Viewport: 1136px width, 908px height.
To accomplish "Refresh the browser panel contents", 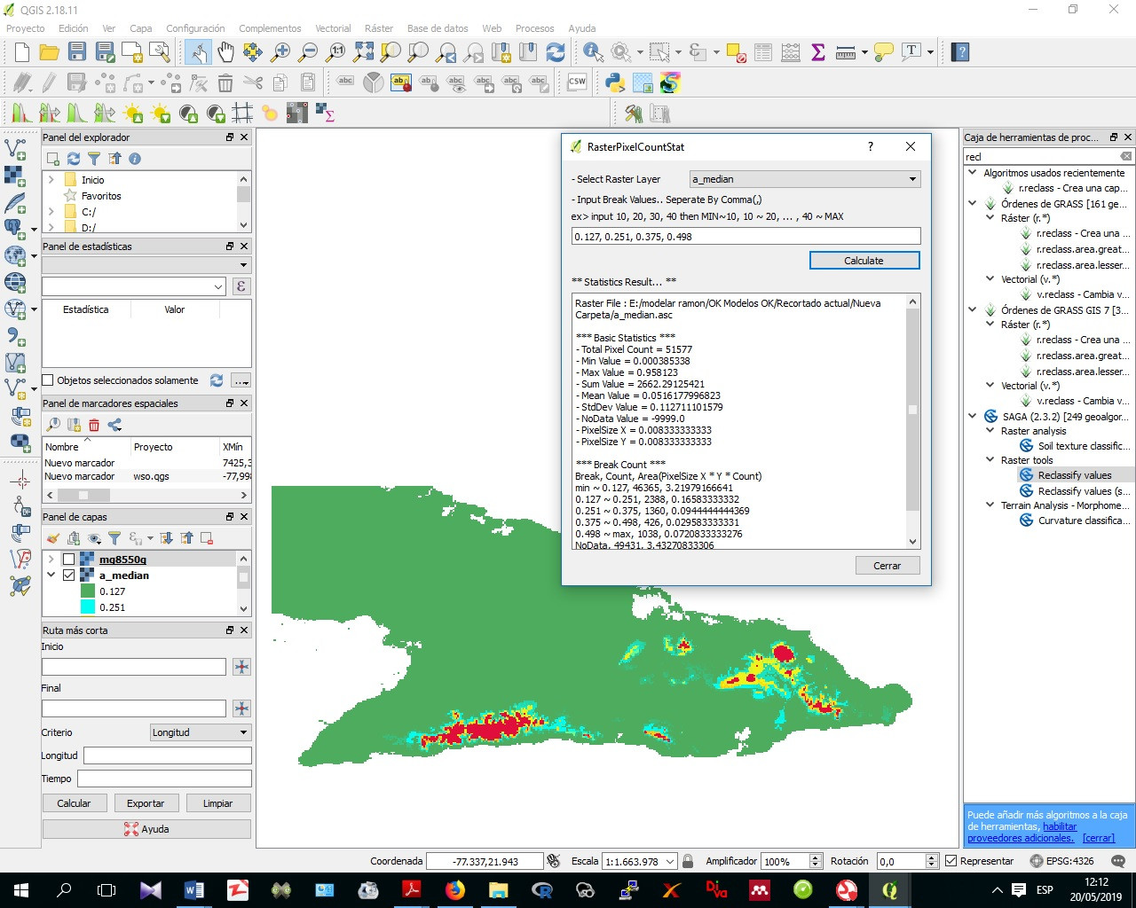I will pyautogui.click(x=74, y=159).
